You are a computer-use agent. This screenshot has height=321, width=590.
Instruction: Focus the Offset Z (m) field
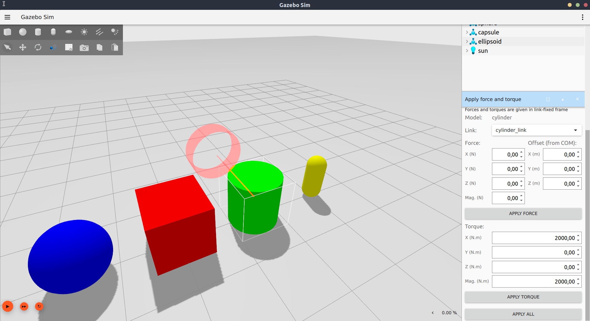pyautogui.click(x=562, y=184)
